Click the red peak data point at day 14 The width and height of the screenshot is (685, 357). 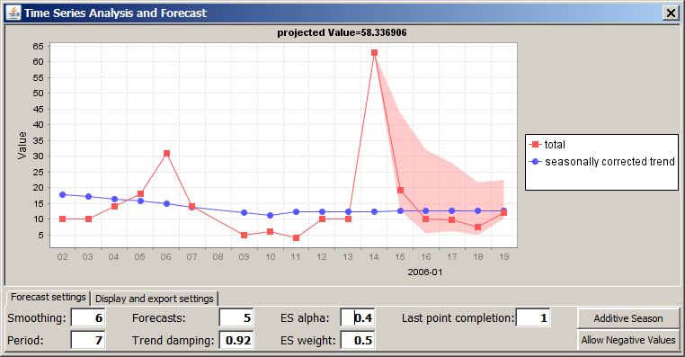pyautogui.click(x=374, y=53)
